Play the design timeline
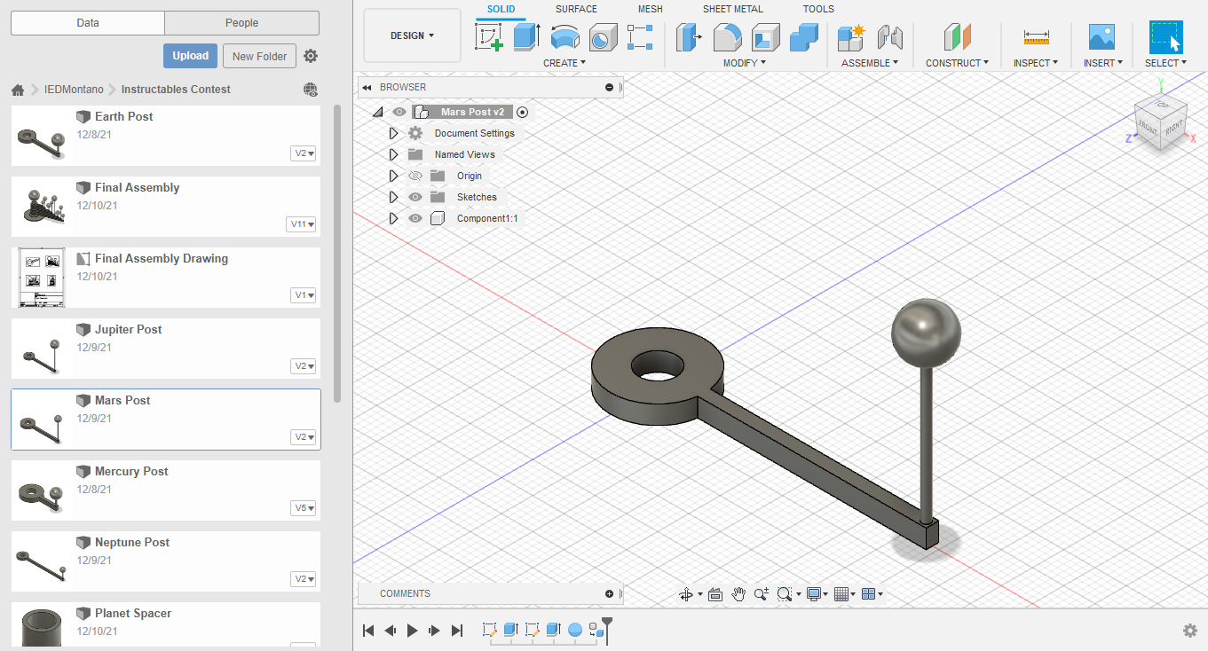Viewport: 1208px width, 651px height. pos(412,631)
